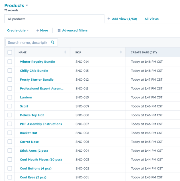
Task: Open Coal Buttons (4 pcs) product
Action: [x=36, y=168]
